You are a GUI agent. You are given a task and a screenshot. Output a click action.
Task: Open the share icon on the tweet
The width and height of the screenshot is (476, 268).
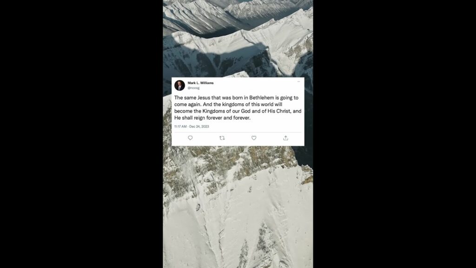tap(286, 138)
